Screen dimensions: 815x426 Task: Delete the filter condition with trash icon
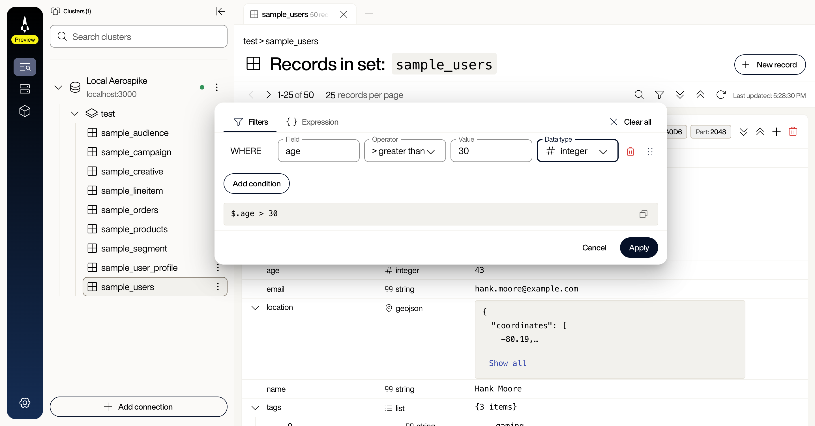[630, 152]
